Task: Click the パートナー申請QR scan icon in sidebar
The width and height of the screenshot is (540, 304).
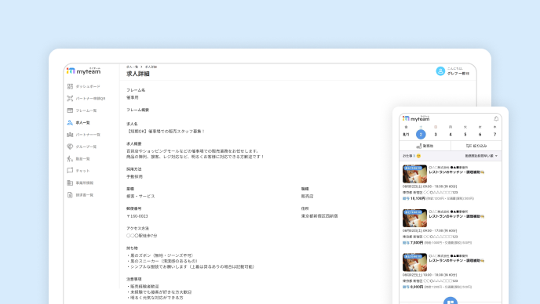Action: click(x=70, y=99)
